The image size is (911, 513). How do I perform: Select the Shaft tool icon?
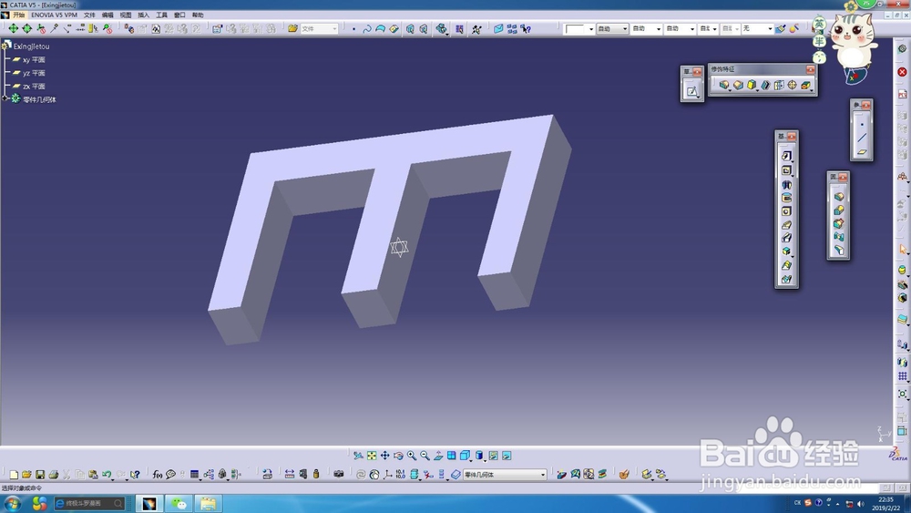[786, 185]
